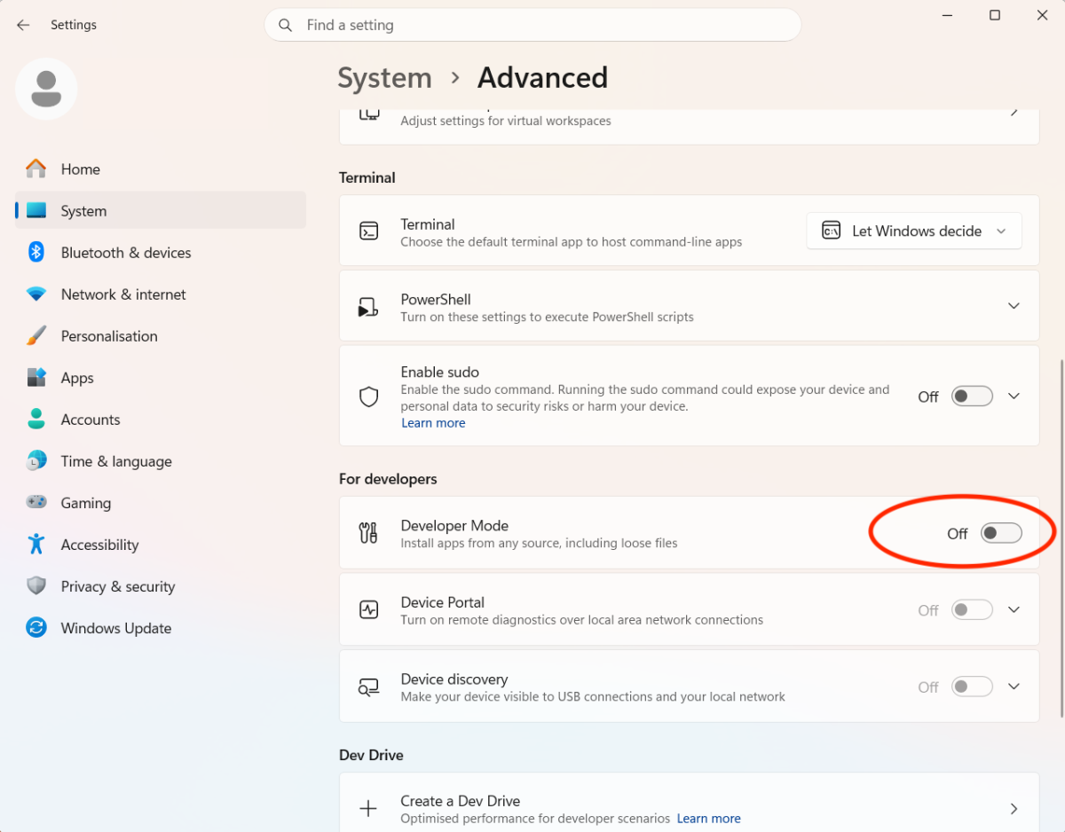Screen dimensions: 1065x832
Task: Expand the Enable sudo options chevron
Action: [1014, 396]
